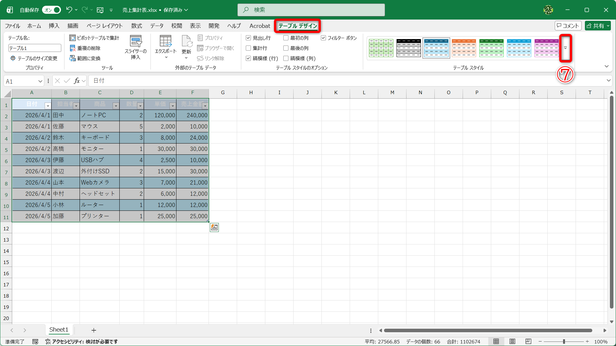Open the Data (データ) ribbon tab
Screen dimensions: 616x346
point(157,26)
